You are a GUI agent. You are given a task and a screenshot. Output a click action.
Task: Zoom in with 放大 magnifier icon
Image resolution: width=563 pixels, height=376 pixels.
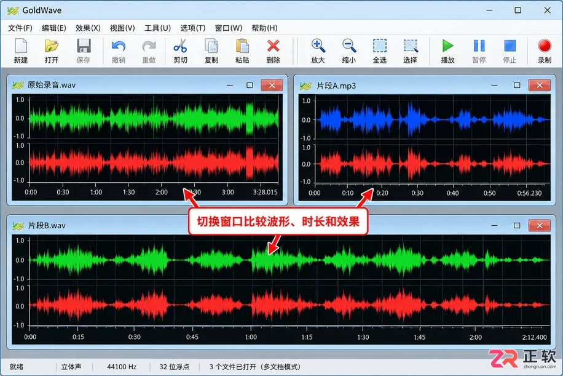tap(318, 46)
